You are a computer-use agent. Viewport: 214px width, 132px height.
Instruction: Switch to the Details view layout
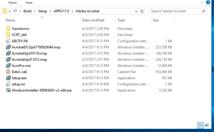point(200,125)
